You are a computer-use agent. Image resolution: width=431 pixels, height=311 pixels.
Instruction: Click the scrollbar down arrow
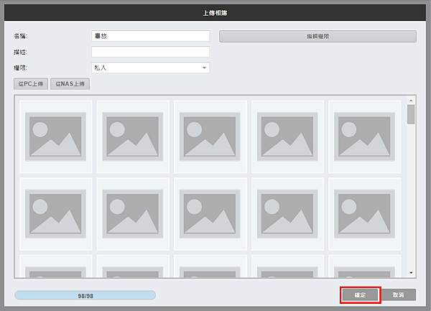pos(411,272)
